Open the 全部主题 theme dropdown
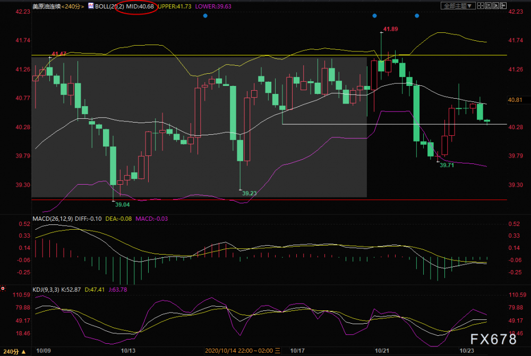The image size is (531, 356). [x=458, y=6]
